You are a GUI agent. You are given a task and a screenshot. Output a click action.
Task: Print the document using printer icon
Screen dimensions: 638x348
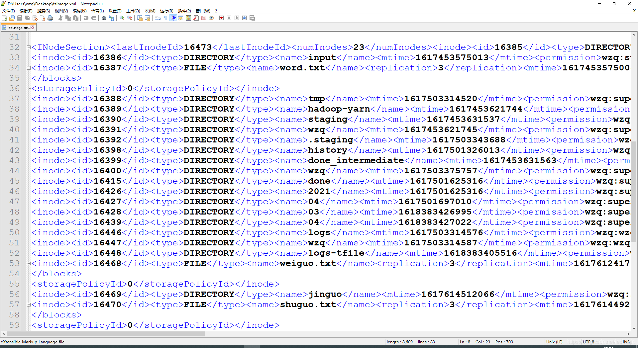(50, 18)
